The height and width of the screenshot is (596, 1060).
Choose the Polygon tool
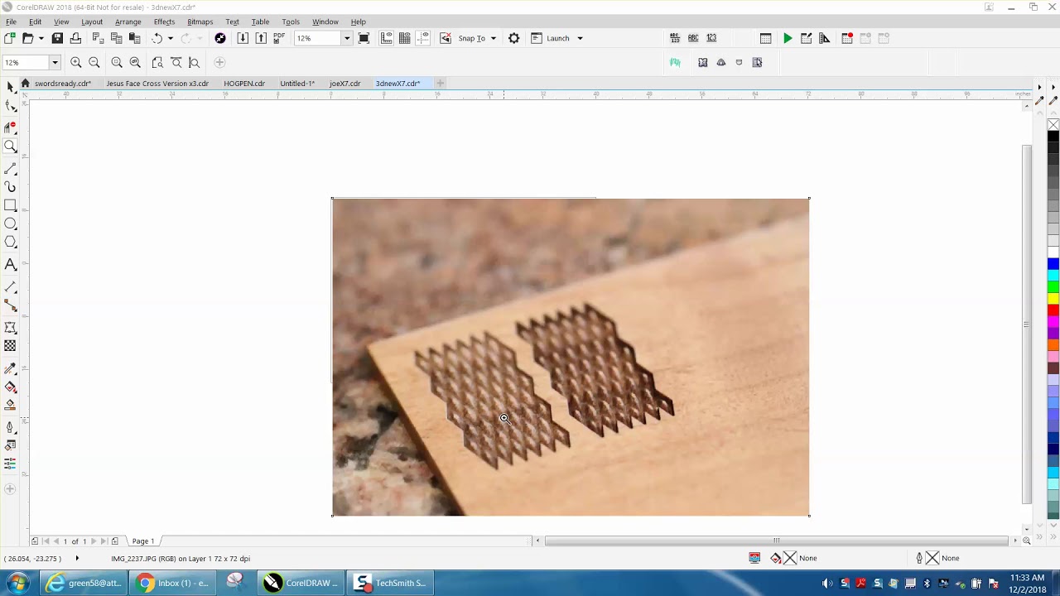10,242
